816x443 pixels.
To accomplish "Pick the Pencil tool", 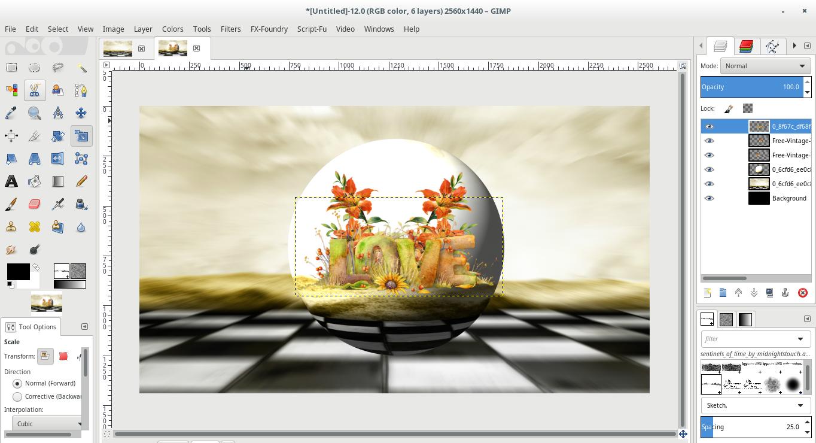I will [x=81, y=181].
